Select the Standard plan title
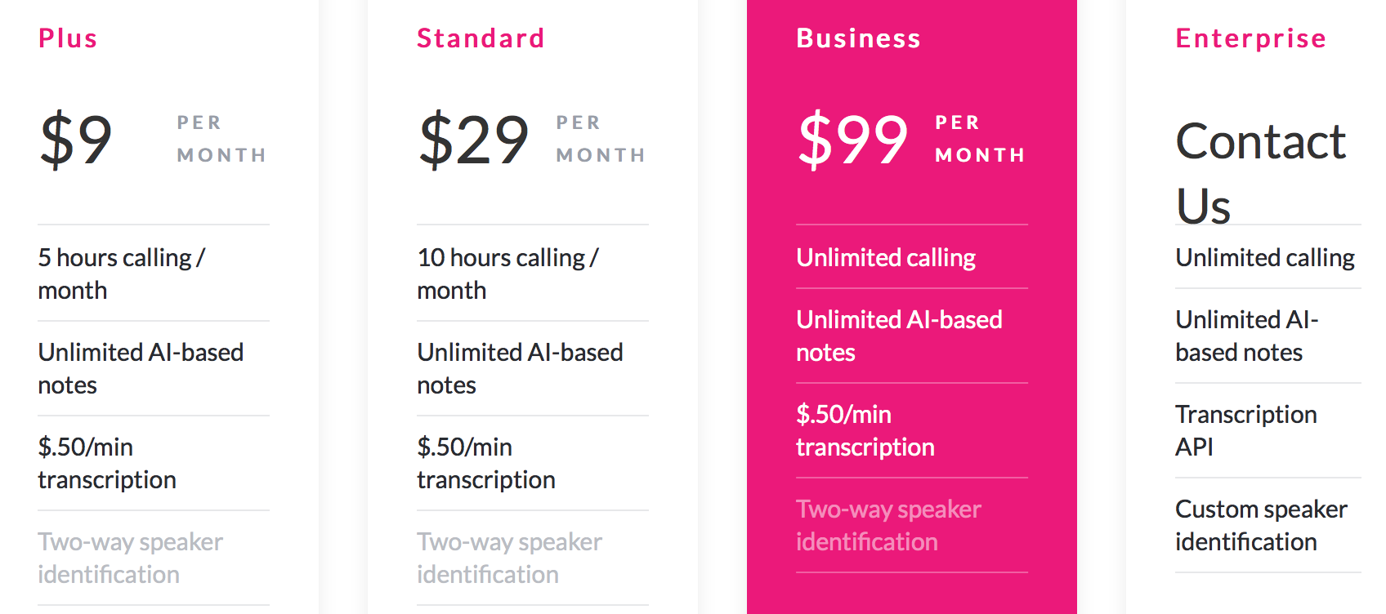 (x=481, y=38)
